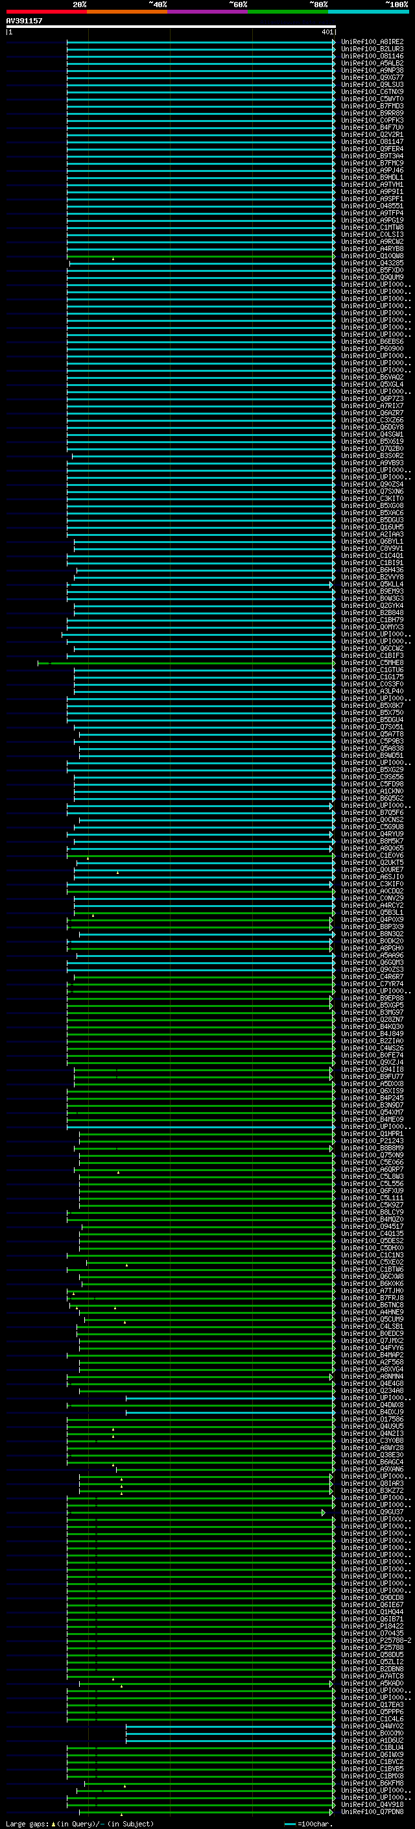Click the white query sequence bar

coord(171,26)
